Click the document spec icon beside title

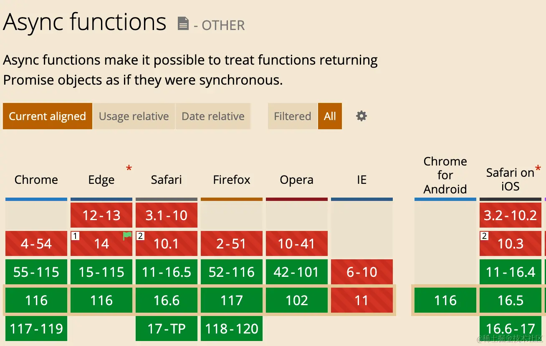183,24
